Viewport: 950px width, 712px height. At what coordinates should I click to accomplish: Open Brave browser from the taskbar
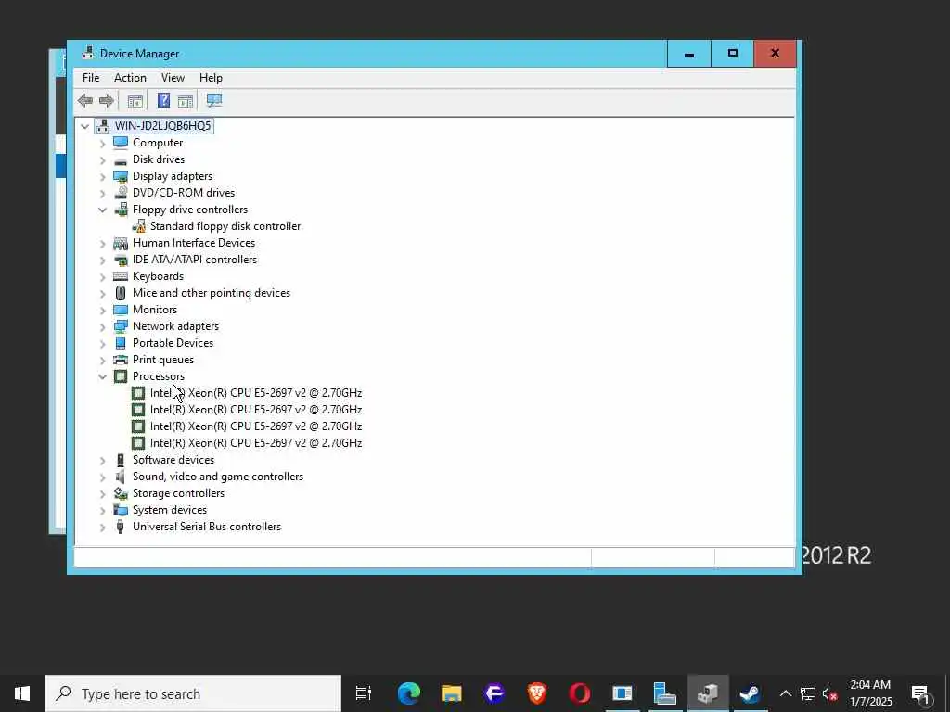pos(537,693)
